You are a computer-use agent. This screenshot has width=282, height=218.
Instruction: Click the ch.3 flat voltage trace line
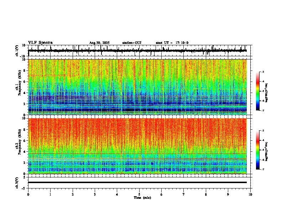[x=137, y=182]
